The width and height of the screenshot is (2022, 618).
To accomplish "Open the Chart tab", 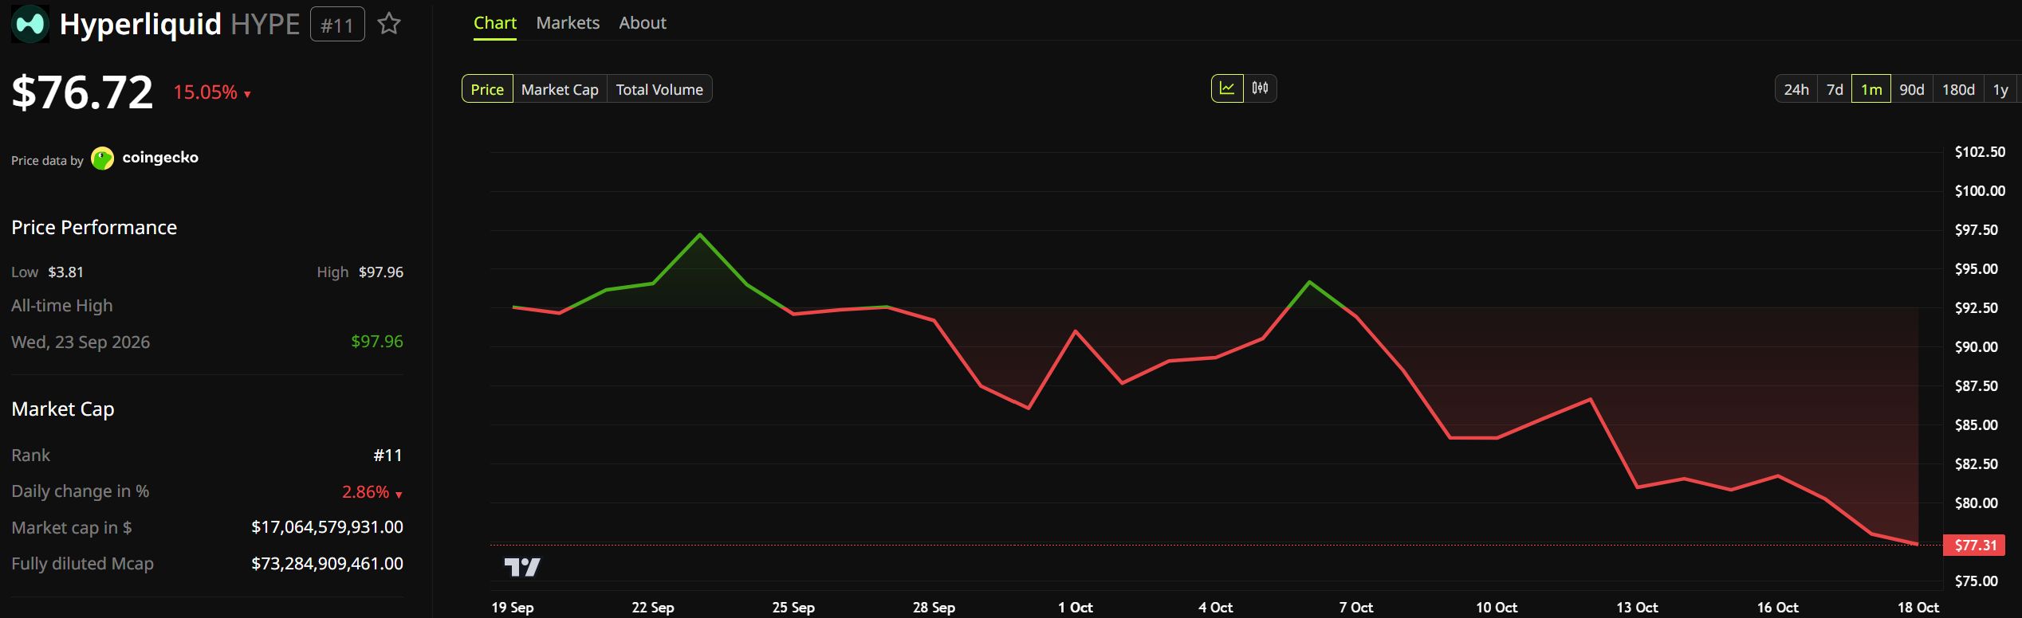I will (x=495, y=23).
